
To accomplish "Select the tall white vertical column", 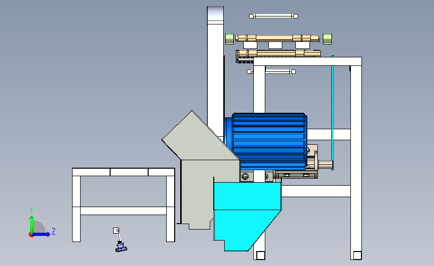I will click(215, 72).
